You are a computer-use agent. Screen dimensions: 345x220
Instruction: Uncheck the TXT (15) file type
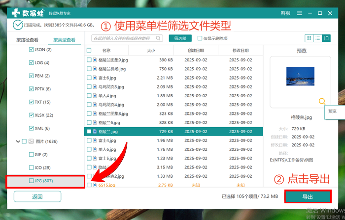[x=31, y=102]
